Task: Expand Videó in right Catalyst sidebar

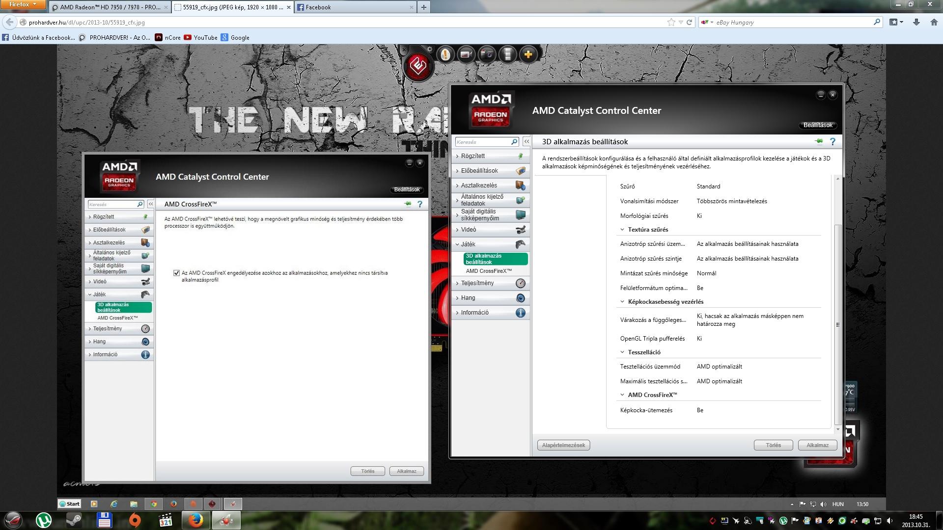Action: (x=491, y=230)
